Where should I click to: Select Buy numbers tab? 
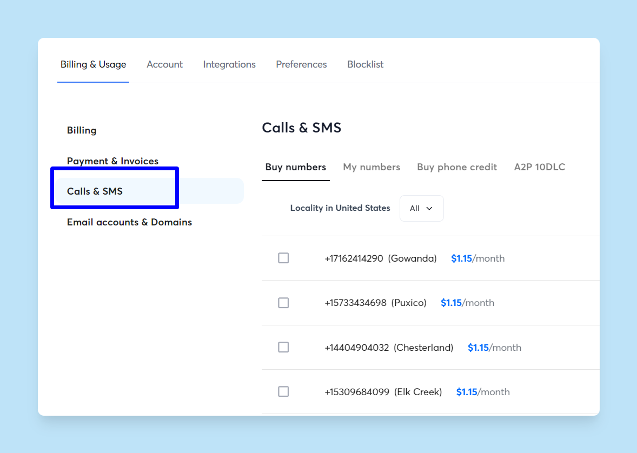pos(295,167)
